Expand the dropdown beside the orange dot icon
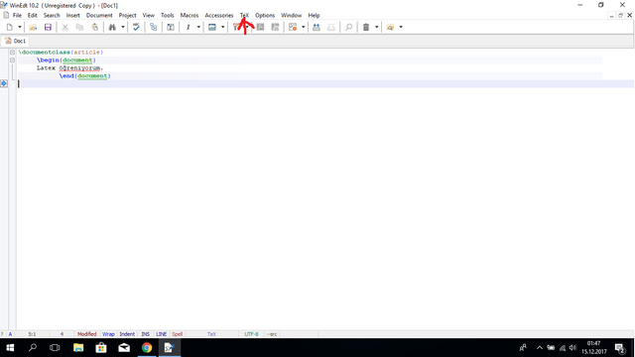Screen dimensions: 635x357 pyautogui.click(x=303, y=27)
